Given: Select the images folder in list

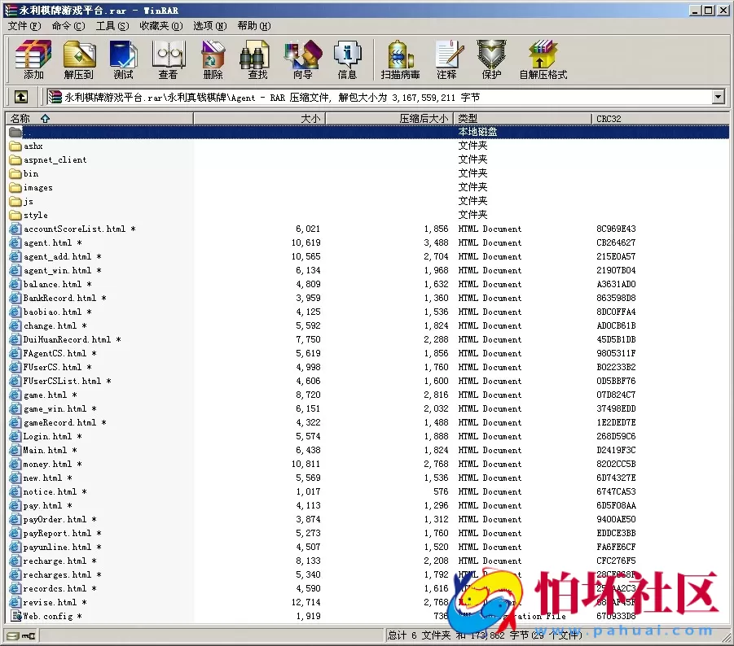Looking at the screenshot, I should click(x=37, y=187).
